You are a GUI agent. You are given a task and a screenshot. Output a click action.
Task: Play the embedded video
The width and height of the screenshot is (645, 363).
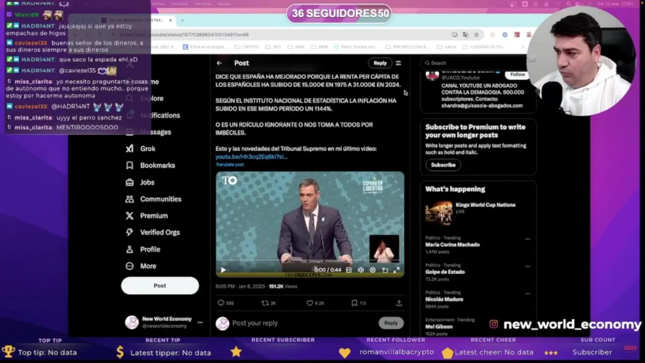click(223, 270)
